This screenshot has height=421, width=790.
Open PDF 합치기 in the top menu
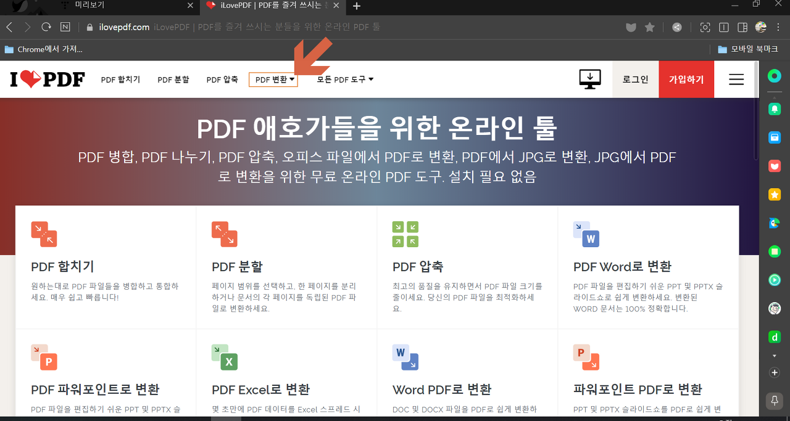(x=120, y=80)
